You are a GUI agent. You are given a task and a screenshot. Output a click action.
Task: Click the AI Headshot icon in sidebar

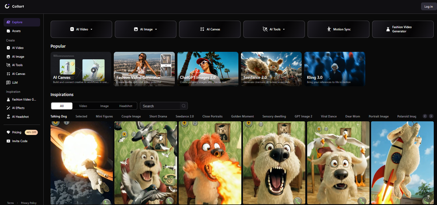8,117
